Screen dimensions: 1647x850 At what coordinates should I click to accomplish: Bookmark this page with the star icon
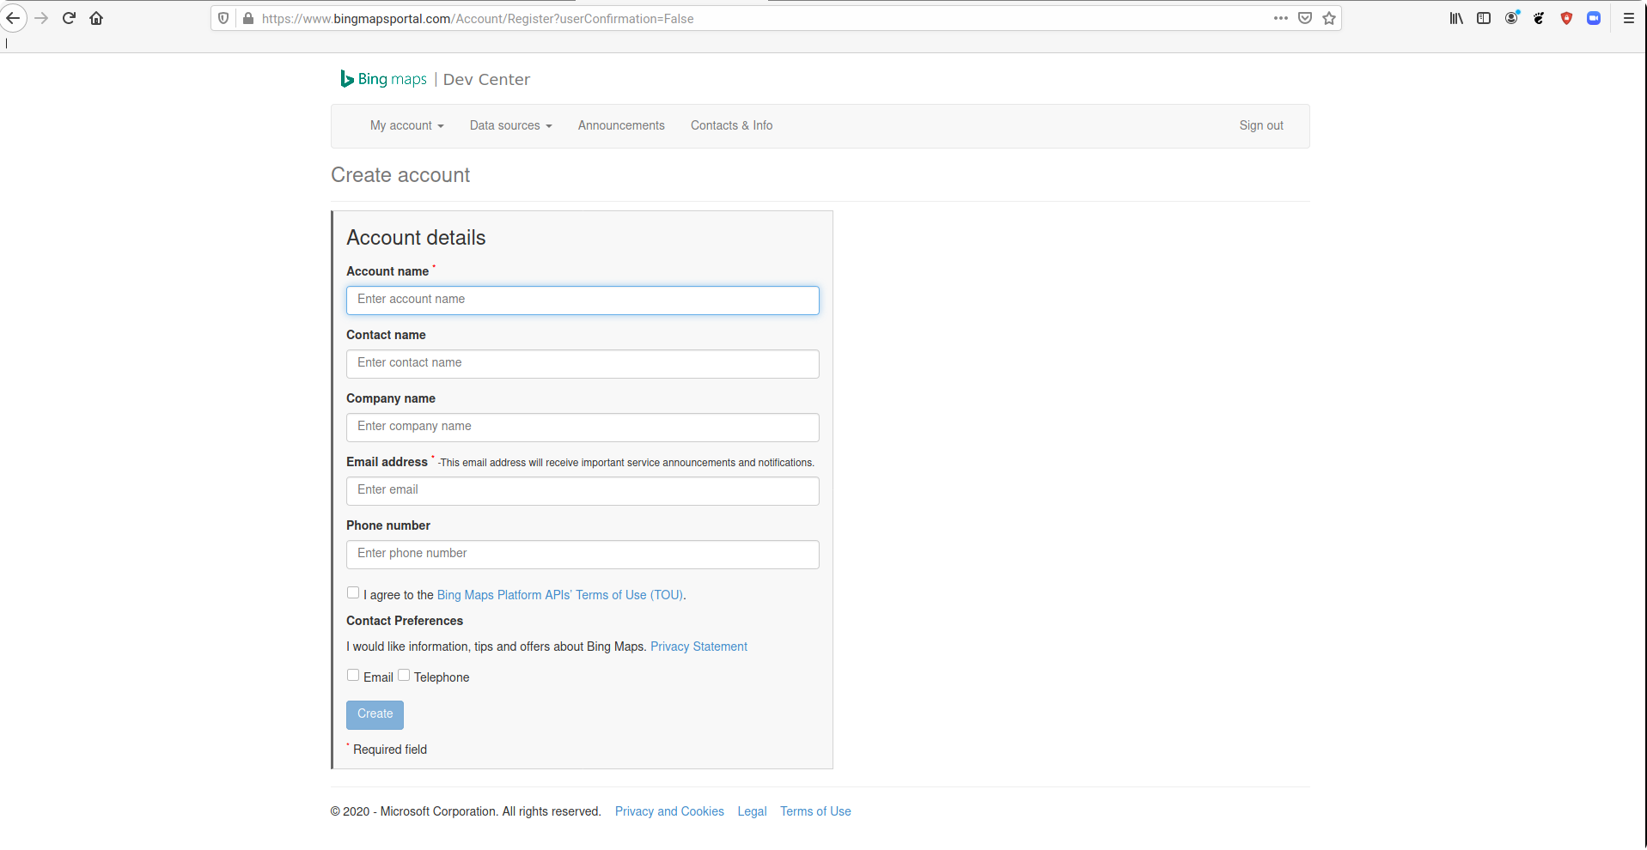click(1329, 18)
